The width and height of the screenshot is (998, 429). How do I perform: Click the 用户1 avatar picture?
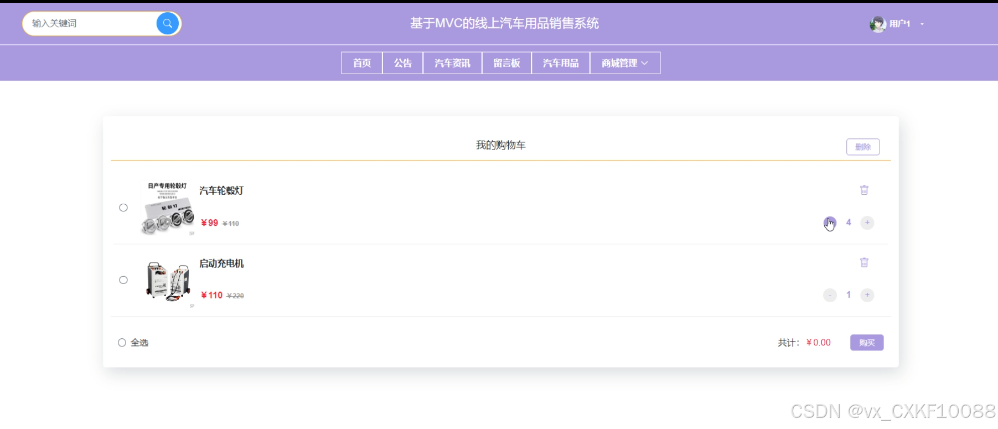[x=877, y=24]
